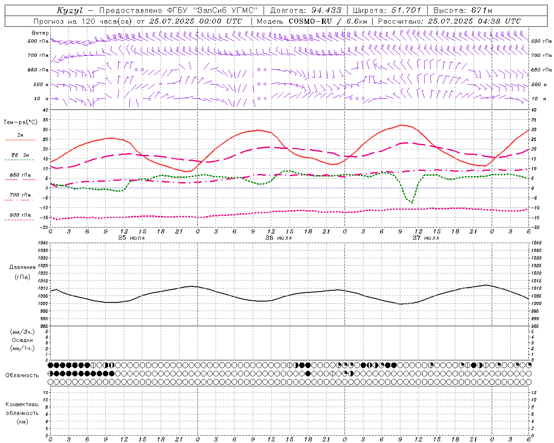Viewport: 554px width, 443px height.
Task: Select the "Модель COSMO-RU / 6.6км" text
Action: pos(312,21)
